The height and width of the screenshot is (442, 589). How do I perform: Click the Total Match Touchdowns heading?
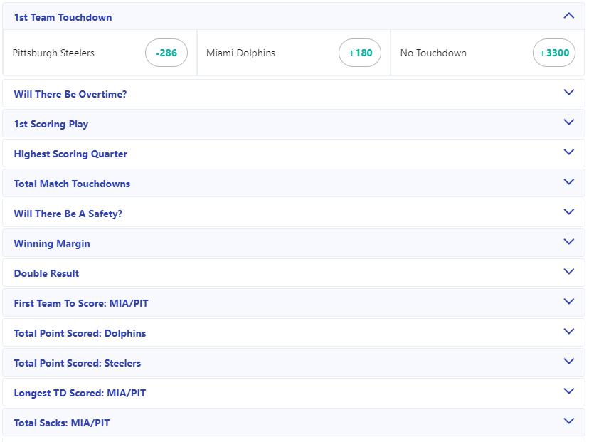tap(72, 184)
